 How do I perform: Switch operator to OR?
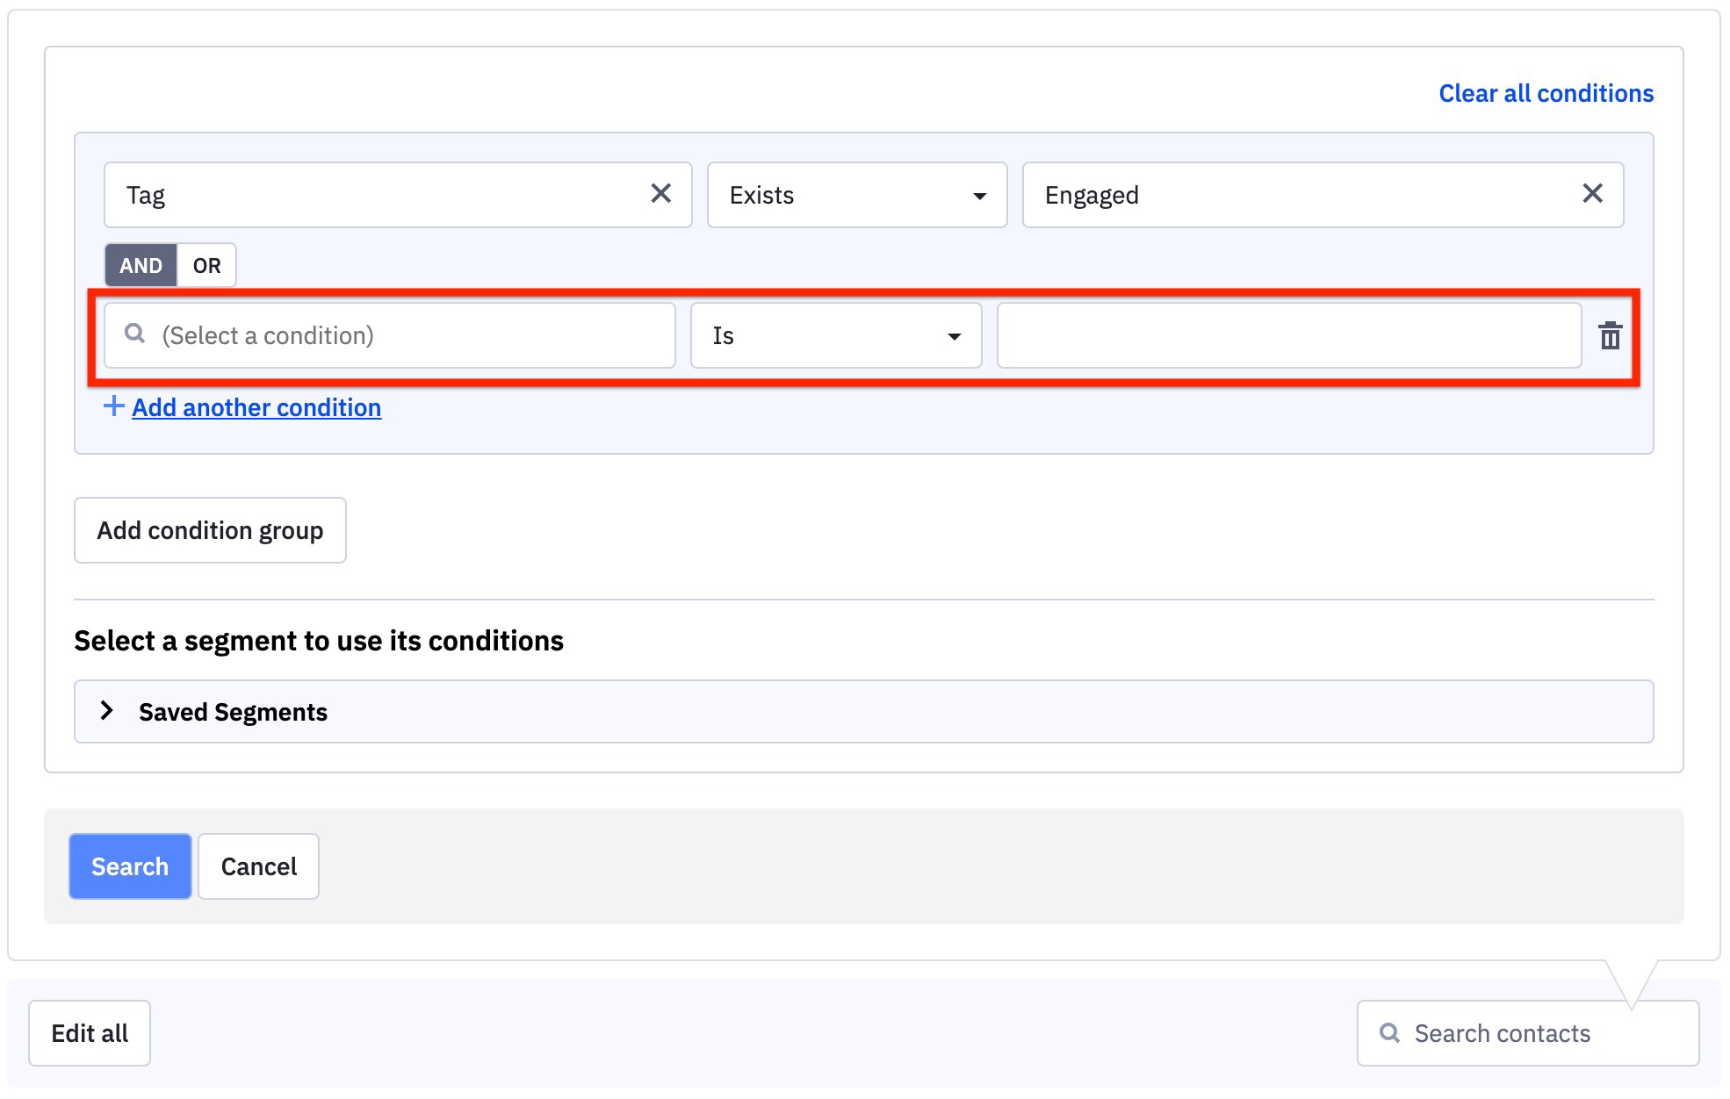207,265
